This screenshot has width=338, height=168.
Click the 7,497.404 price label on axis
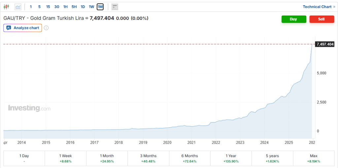(325, 44)
